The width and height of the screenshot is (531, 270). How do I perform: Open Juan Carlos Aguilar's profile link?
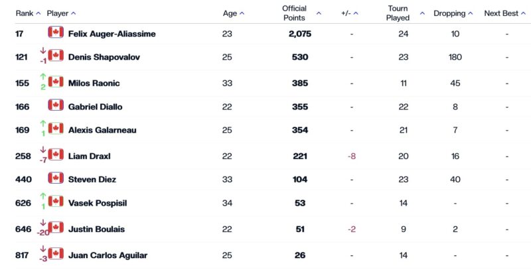point(108,255)
